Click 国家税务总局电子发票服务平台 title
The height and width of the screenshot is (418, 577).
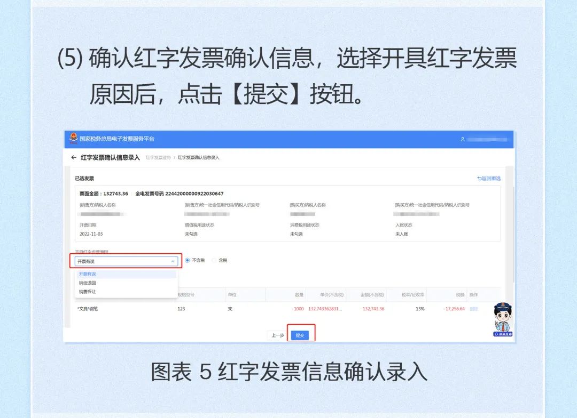pyautogui.click(x=117, y=139)
